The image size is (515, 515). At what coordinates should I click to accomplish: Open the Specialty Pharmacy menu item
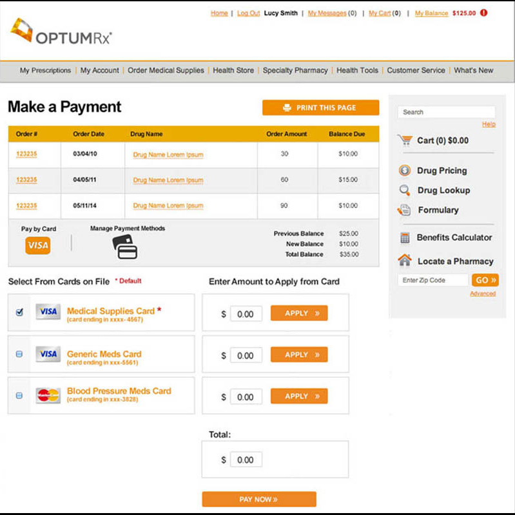click(x=295, y=71)
